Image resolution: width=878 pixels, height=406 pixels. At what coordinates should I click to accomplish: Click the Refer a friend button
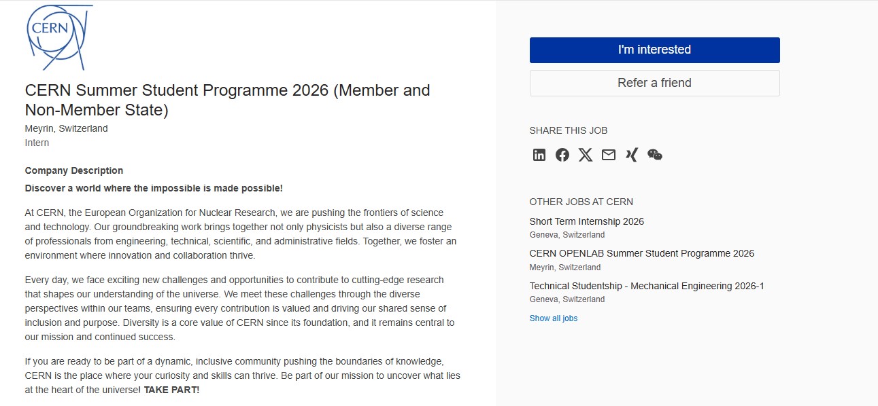[x=654, y=83]
